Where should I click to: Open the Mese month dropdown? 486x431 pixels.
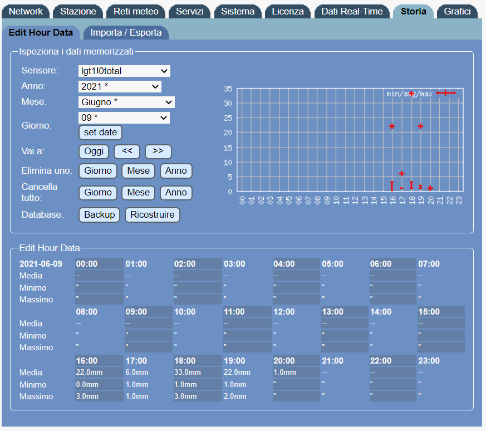126,102
